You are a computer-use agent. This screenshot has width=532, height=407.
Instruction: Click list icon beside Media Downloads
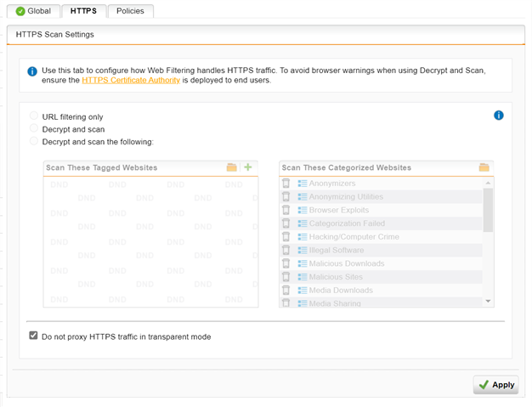click(303, 291)
